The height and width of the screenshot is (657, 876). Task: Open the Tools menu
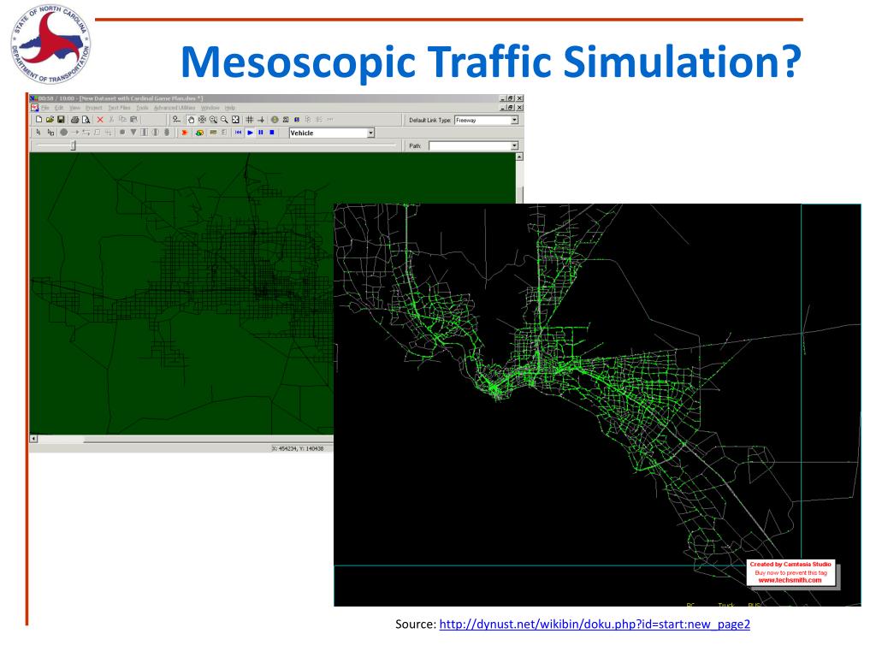click(143, 108)
